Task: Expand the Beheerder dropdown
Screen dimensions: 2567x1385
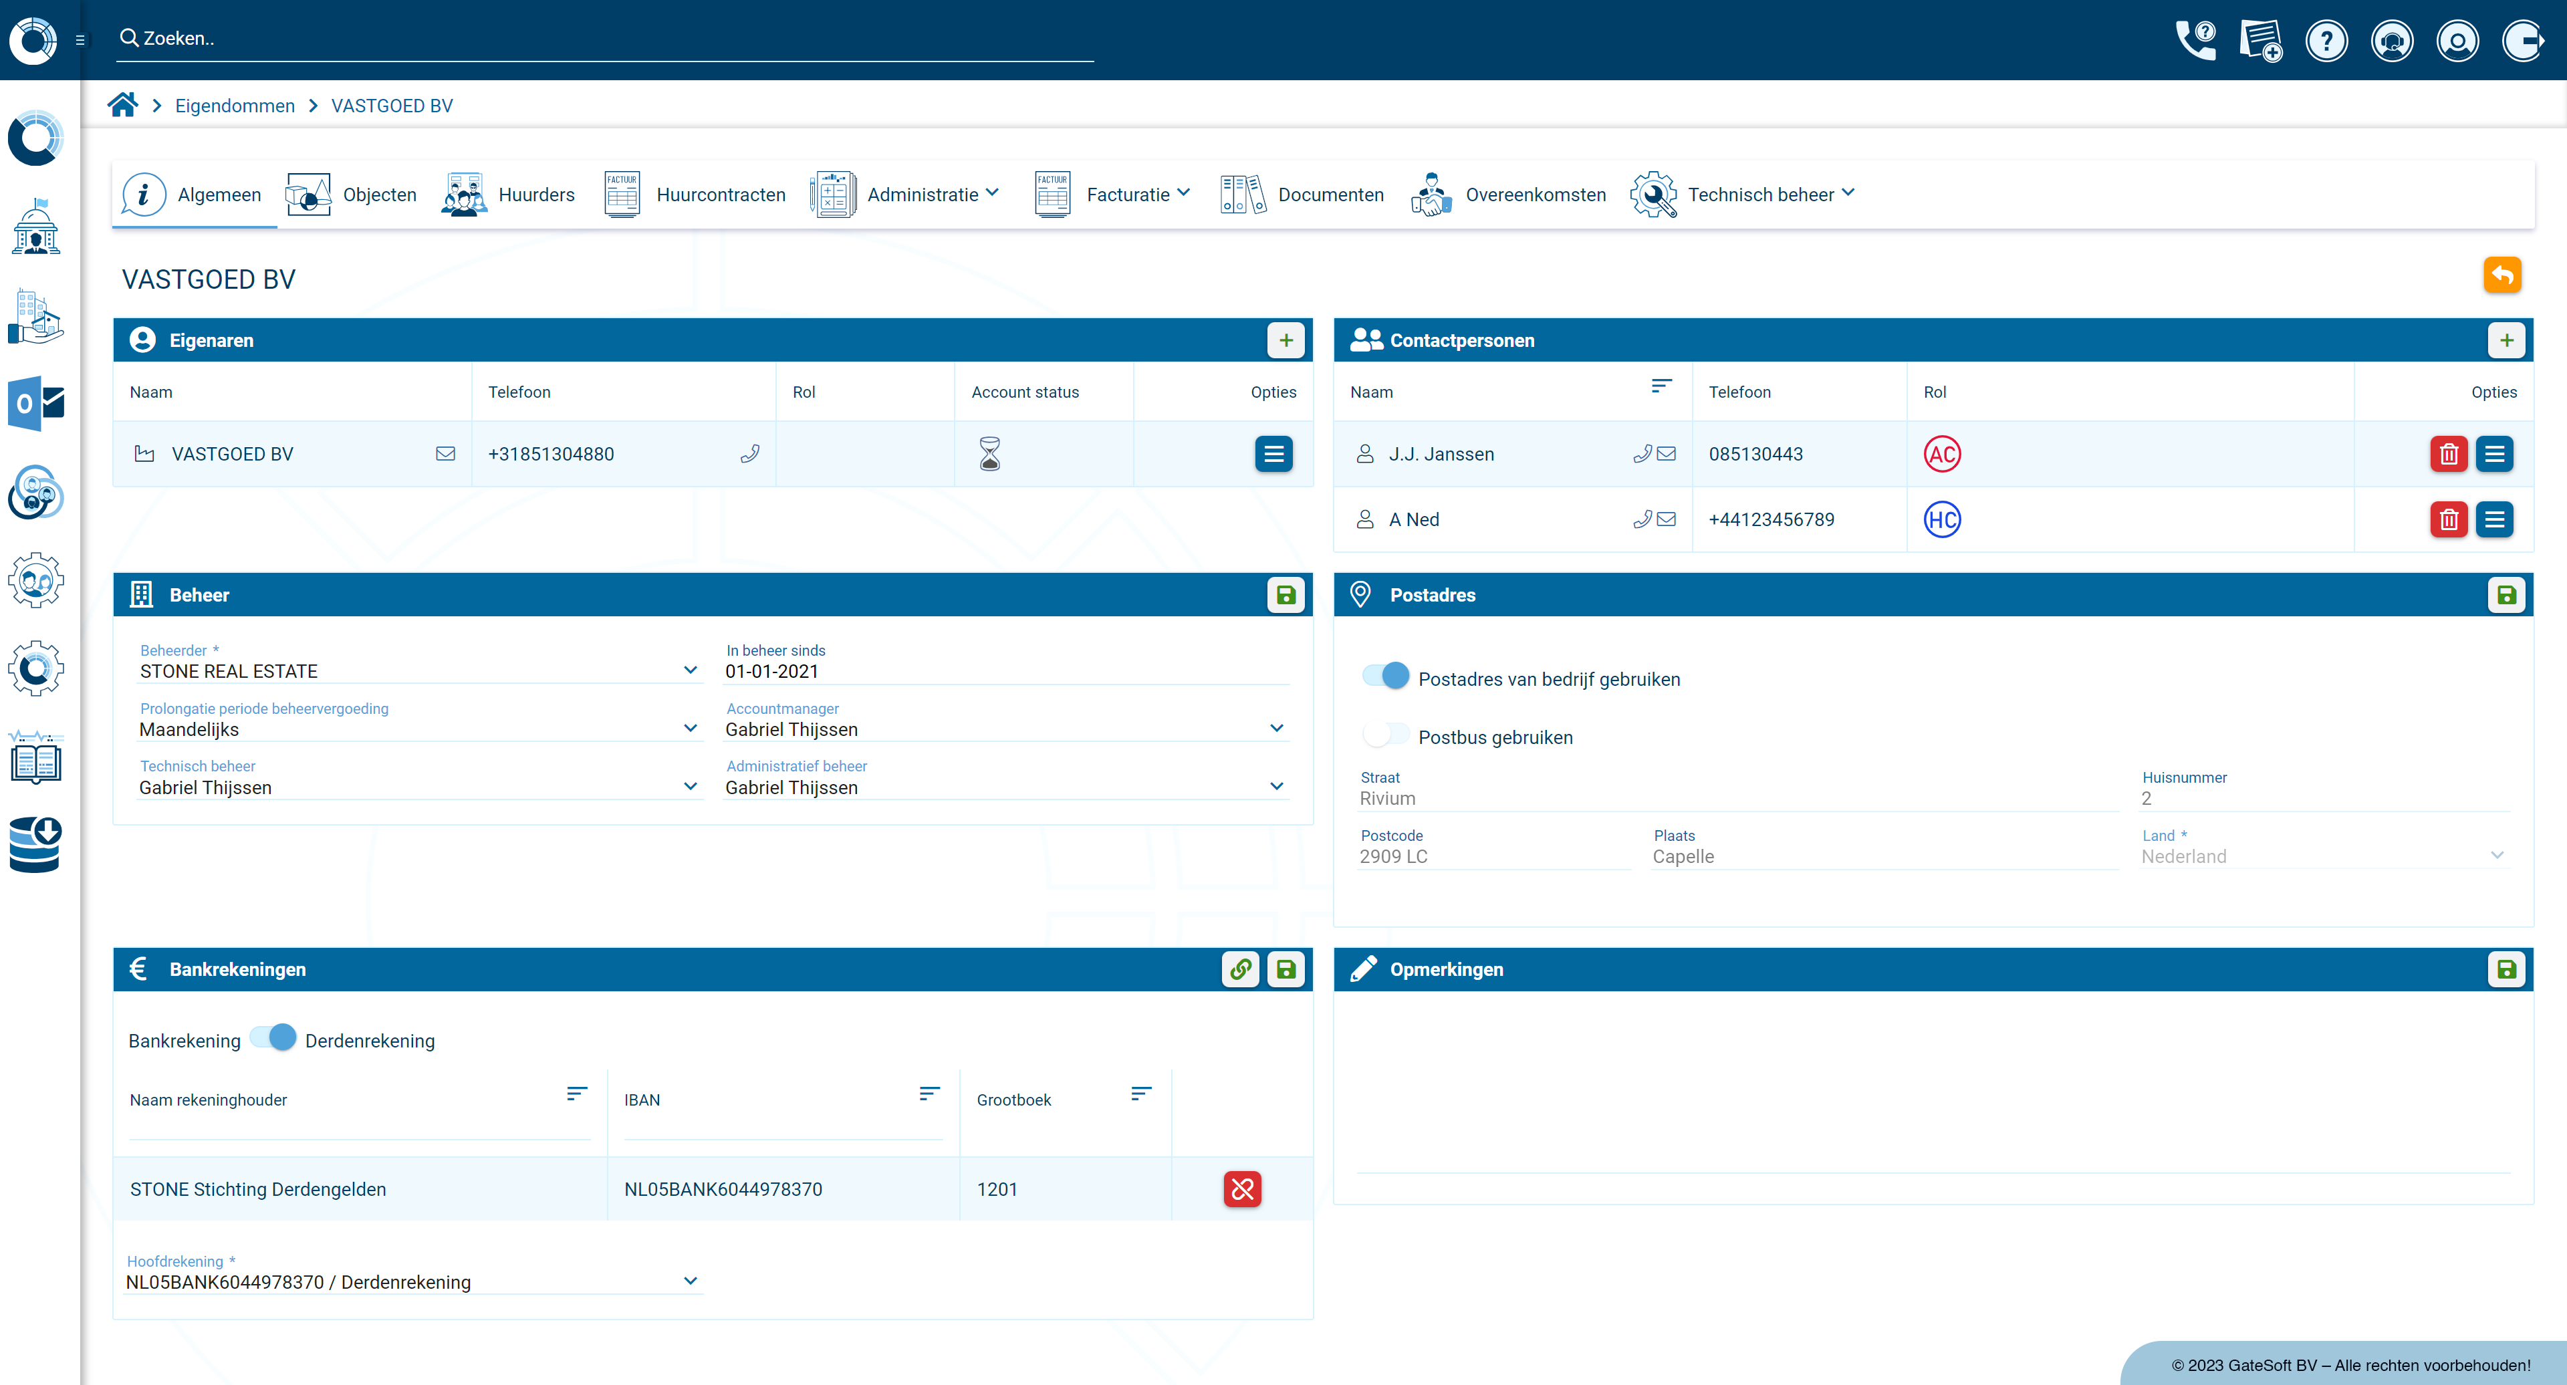Action: pos(690,670)
